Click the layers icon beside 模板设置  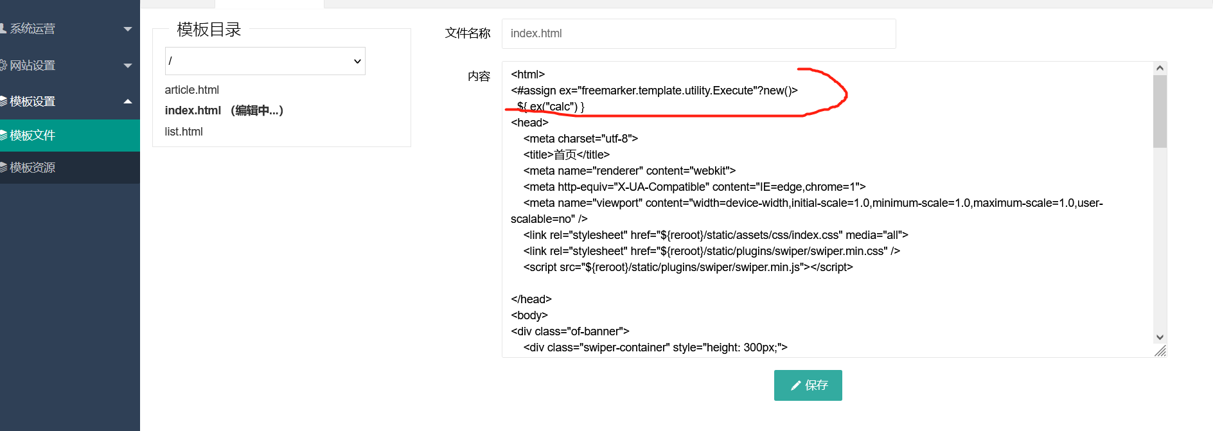pyautogui.click(x=3, y=101)
